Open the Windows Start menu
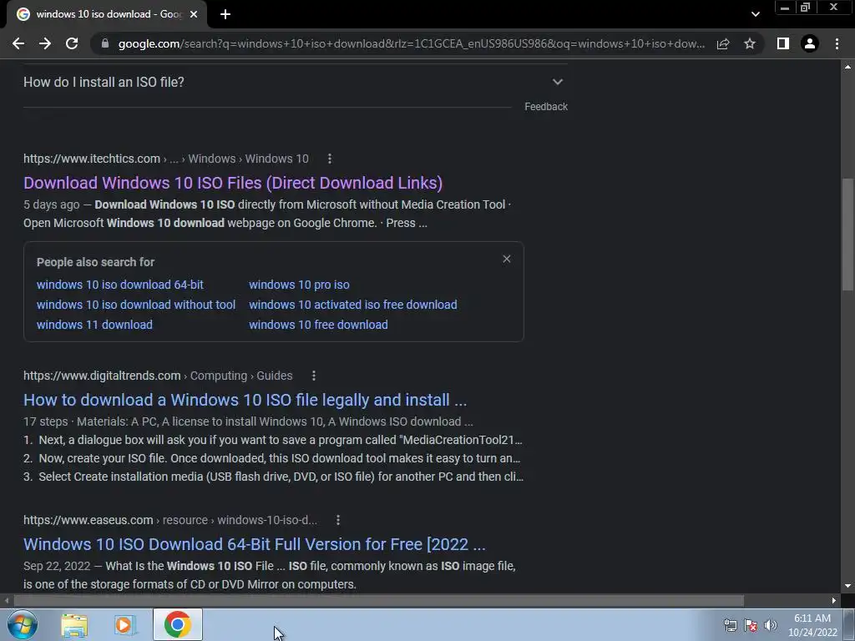 pyautogui.click(x=23, y=624)
